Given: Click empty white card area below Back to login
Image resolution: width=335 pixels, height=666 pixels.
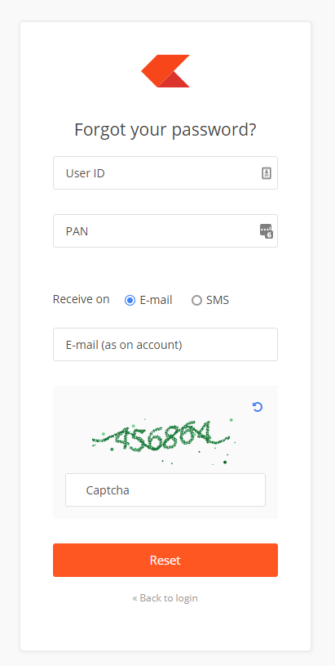Looking at the screenshot, I should coord(165,628).
